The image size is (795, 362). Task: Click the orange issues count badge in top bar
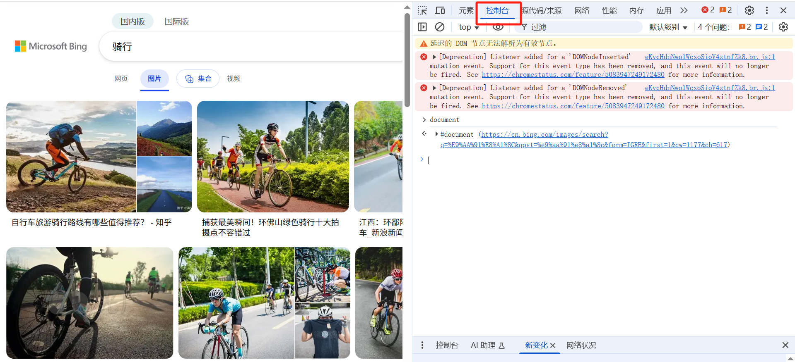(x=725, y=10)
